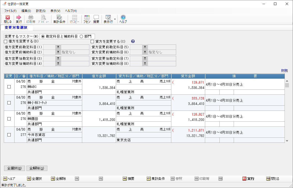This screenshot has height=188, width=293.
Task: Click the 借方金額 column header
Action: 99,76
